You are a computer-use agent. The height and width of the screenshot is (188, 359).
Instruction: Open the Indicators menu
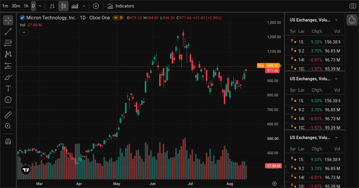pos(121,6)
